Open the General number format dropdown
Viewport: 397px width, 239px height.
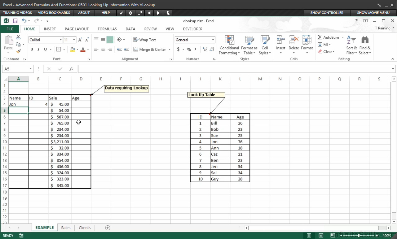point(213,40)
